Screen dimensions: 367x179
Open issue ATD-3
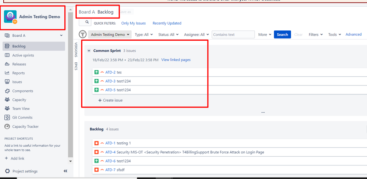pos(110,81)
